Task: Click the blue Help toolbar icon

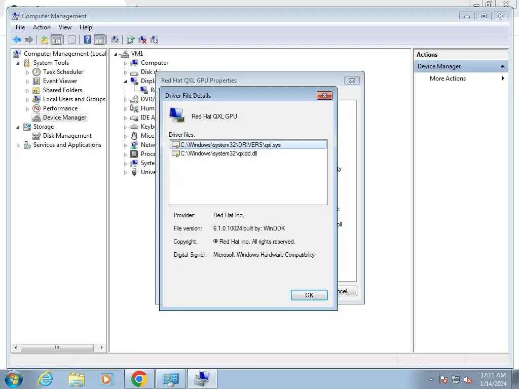Action: coord(87,40)
